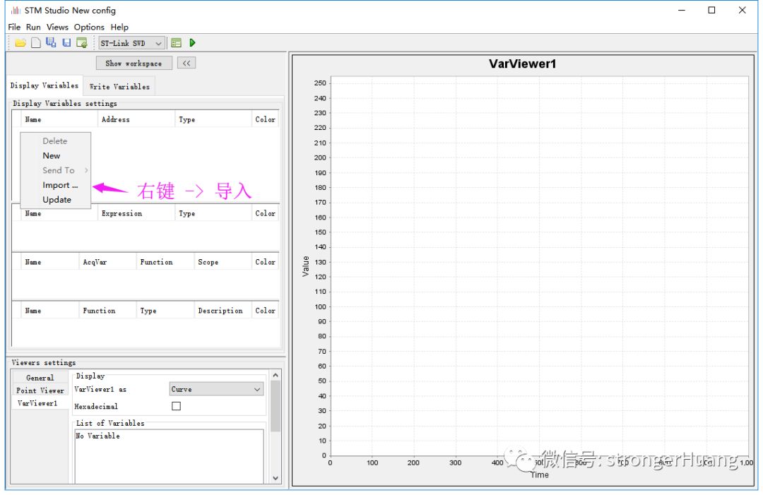
Task: Open the Help menu
Action: pyautogui.click(x=119, y=27)
